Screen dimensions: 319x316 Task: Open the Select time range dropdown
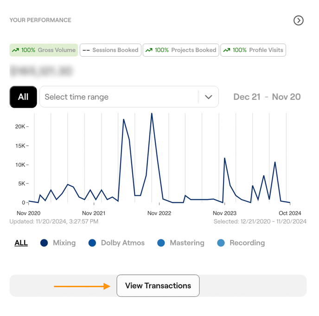coord(121,97)
